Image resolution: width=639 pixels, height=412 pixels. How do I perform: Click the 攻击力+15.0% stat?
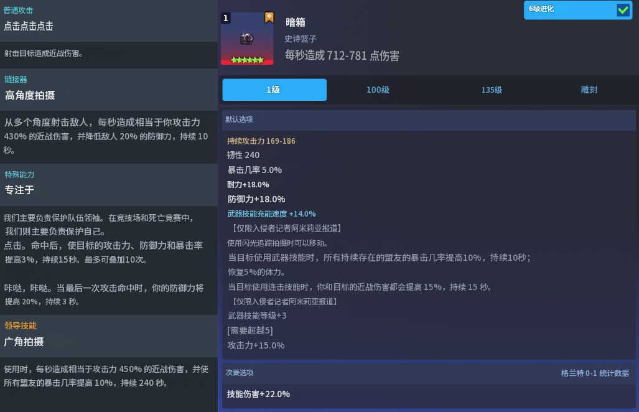pyautogui.click(x=256, y=345)
